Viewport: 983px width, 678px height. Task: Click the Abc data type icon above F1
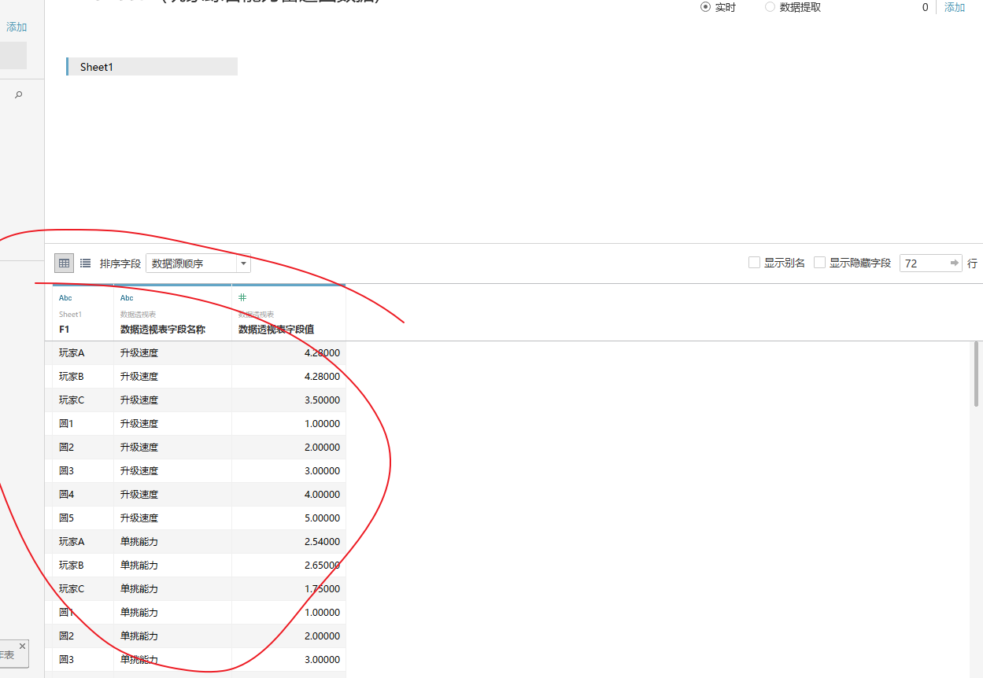tap(65, 298)
